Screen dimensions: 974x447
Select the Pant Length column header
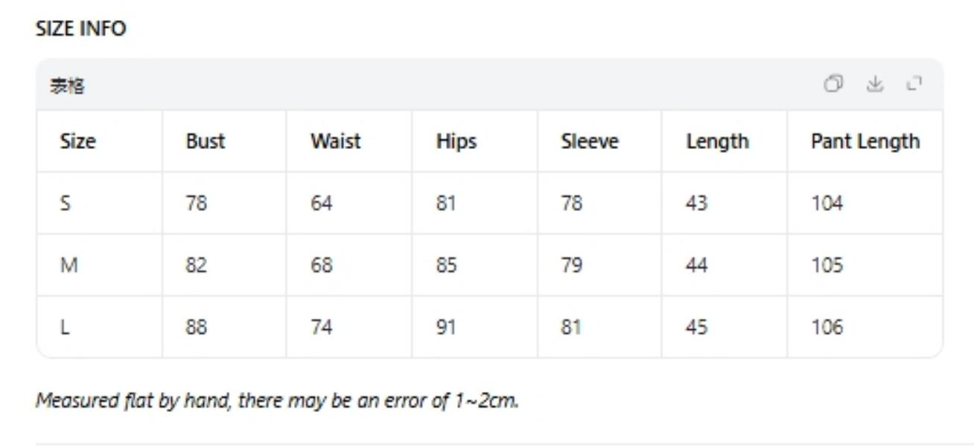(x=865, y=142)
